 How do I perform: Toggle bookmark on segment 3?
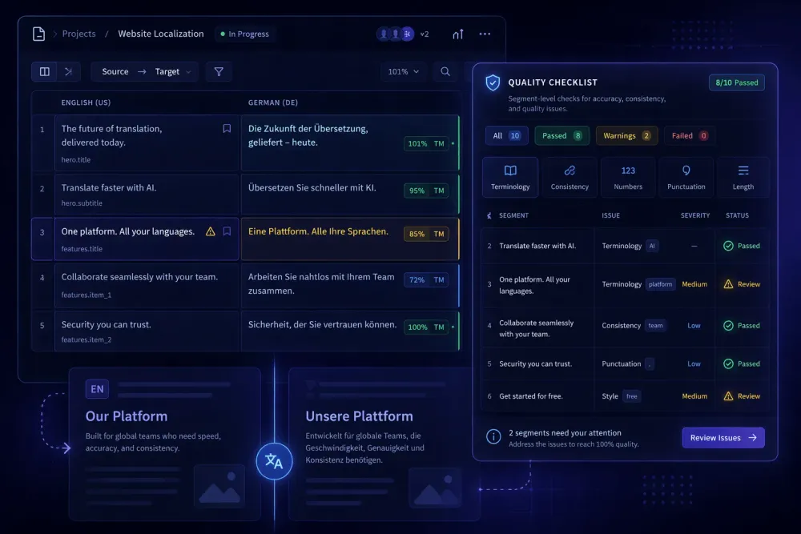point(227,231)
